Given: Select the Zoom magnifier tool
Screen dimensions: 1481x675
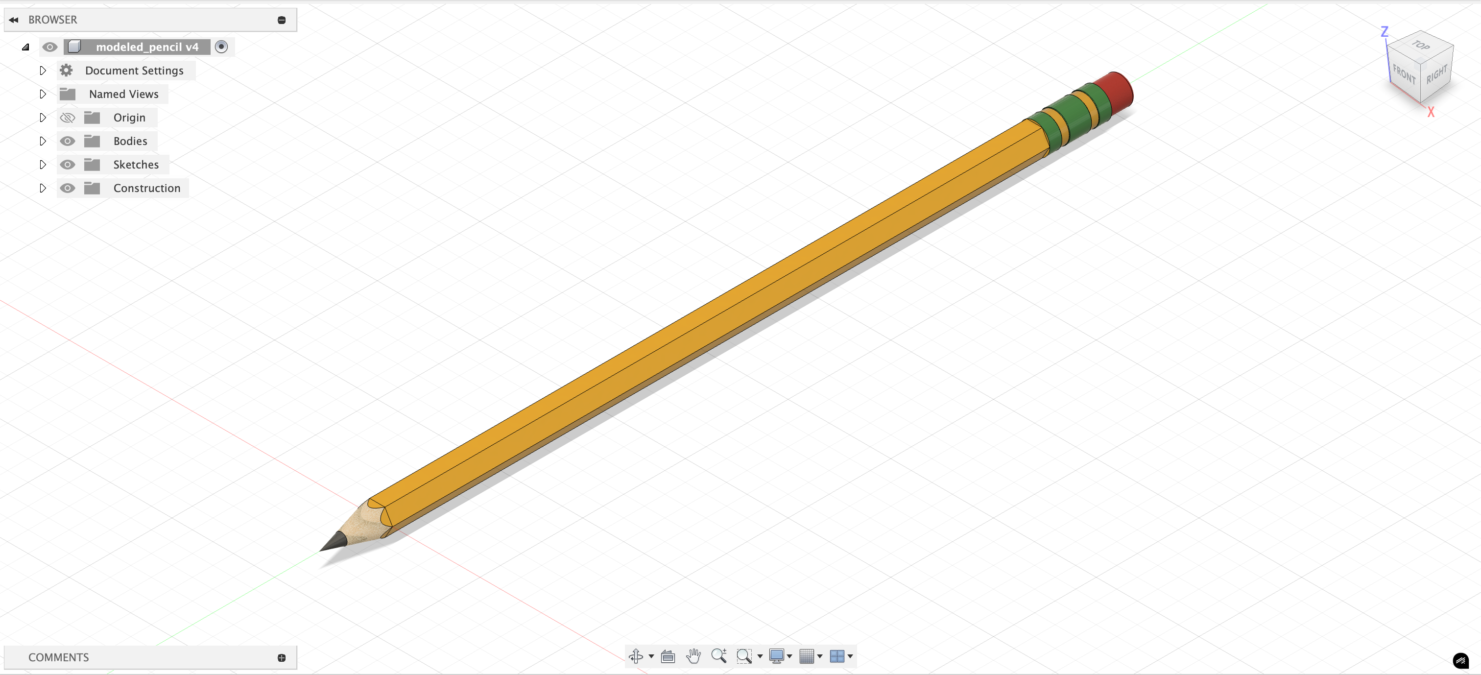Looking at the screenshot, I should point(718,656).
